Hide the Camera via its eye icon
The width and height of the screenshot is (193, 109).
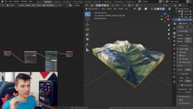point(190,14)
